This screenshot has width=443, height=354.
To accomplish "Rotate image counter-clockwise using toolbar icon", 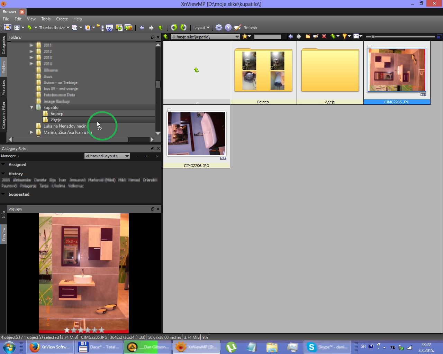I will click(x=174, y=27).
